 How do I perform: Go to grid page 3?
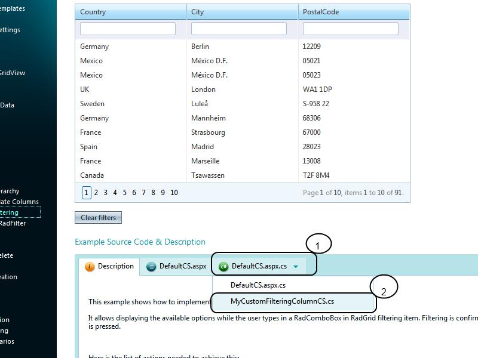[x=106, y=193]
